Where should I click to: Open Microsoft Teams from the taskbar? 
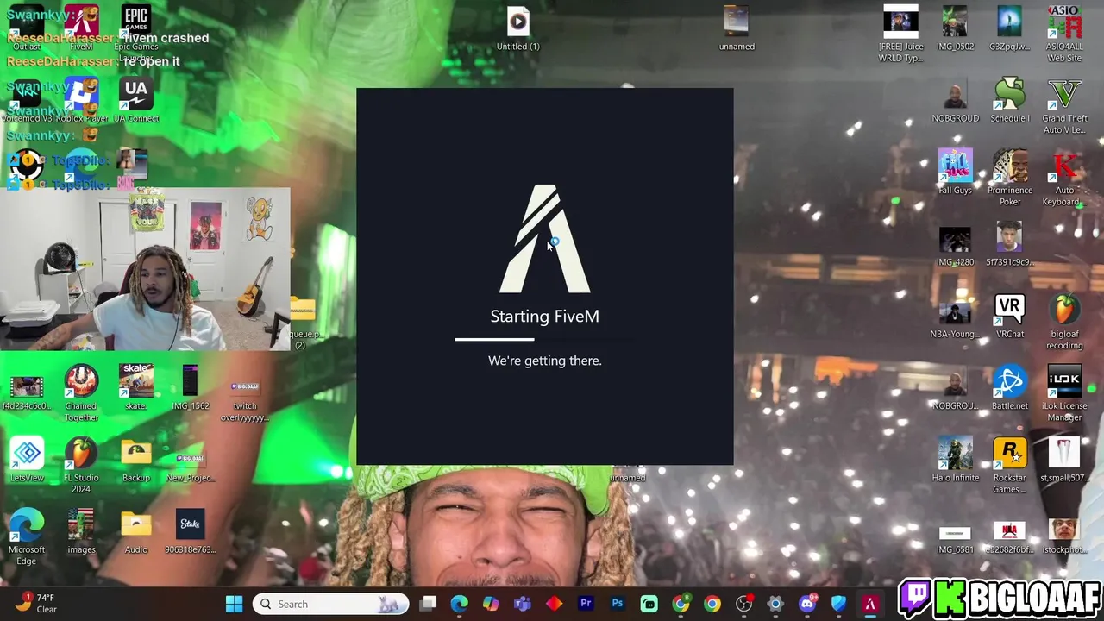point(523,604)
